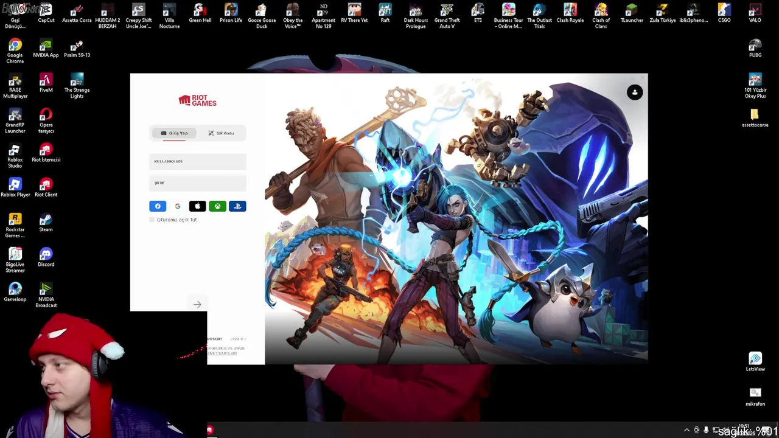This screenshot has height=438, width=779.
Task: Open The Outlast Trials desktop icon
Action: (x=539, y=16)
